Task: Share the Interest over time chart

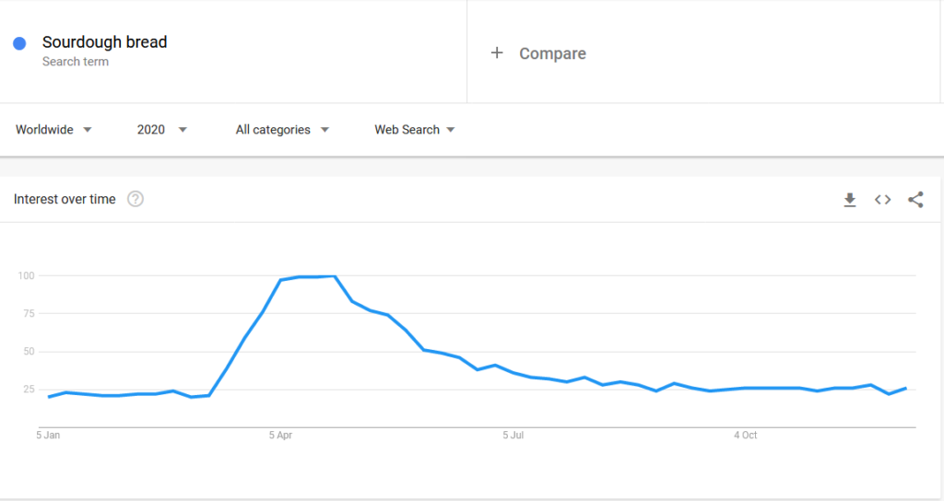Action: [915, 200]
